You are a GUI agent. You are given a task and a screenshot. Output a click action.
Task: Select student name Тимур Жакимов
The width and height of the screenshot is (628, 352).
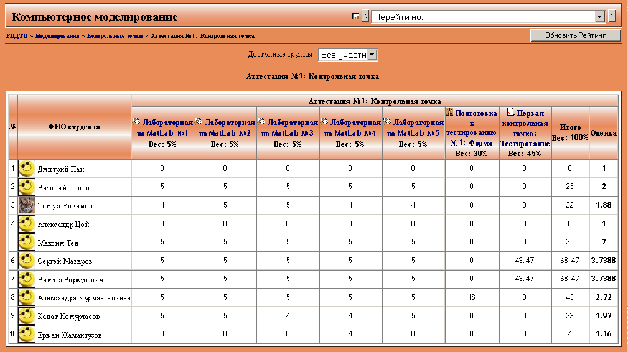[65, 206]
